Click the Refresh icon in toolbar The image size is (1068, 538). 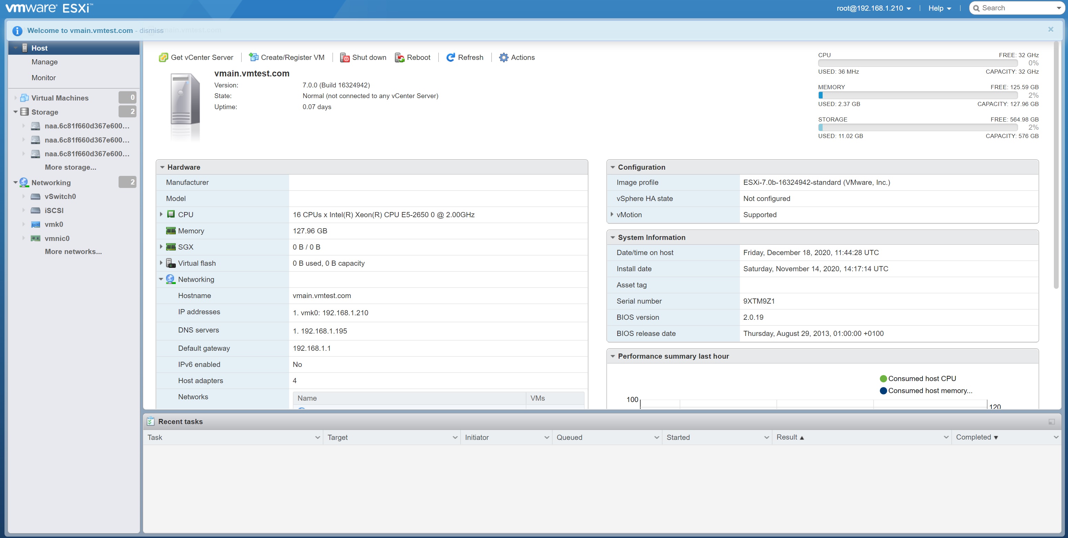(451, 57)
